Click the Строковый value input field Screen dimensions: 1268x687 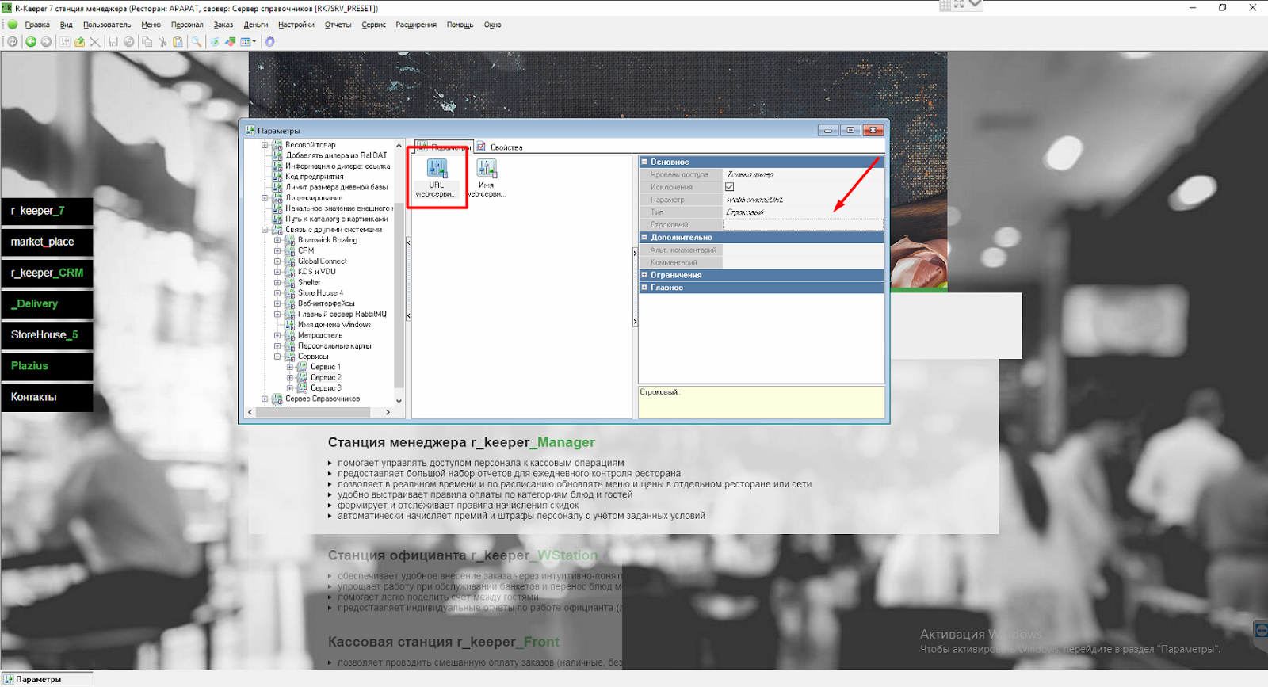(803, 225)
